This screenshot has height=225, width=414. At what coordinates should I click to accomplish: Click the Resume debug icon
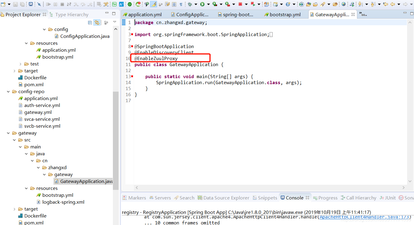(48, 4)
